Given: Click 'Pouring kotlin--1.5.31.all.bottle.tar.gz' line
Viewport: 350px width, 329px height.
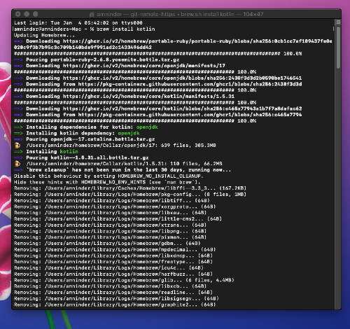Looking at the screenshot, I should [x=81, y=157].
